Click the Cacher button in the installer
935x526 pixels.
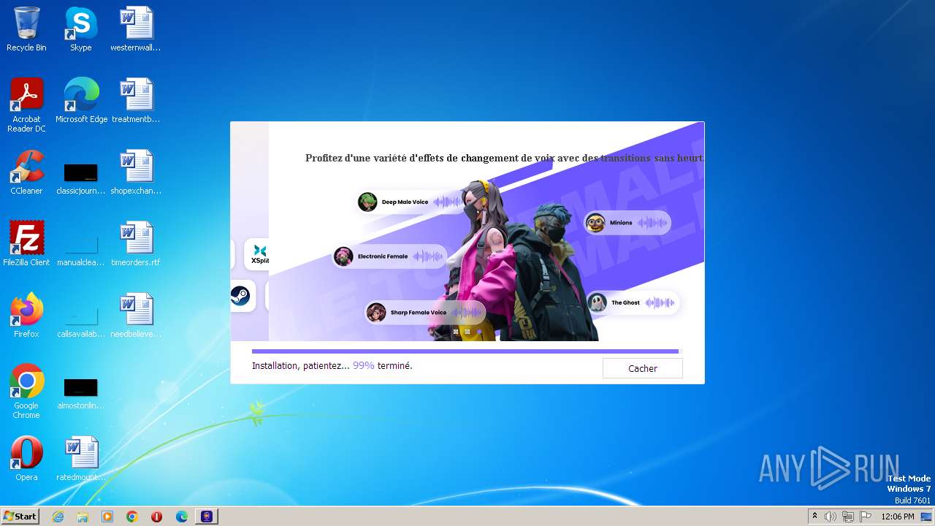[642, 368]
